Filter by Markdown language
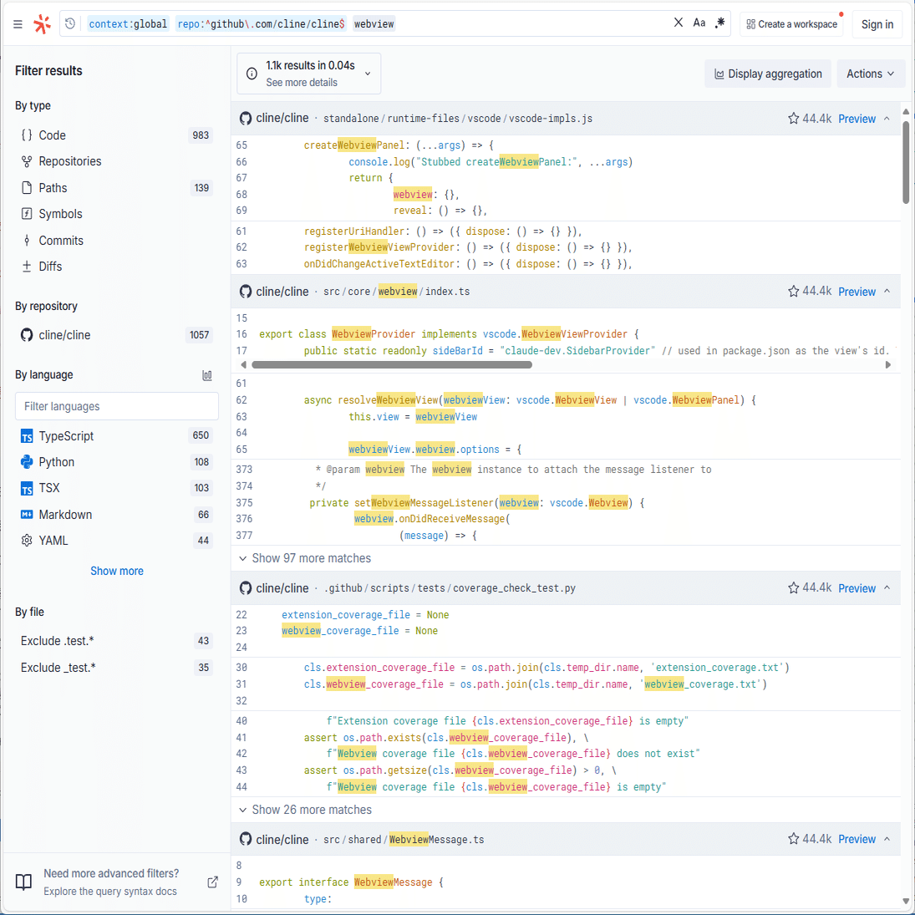 [116, 515]
